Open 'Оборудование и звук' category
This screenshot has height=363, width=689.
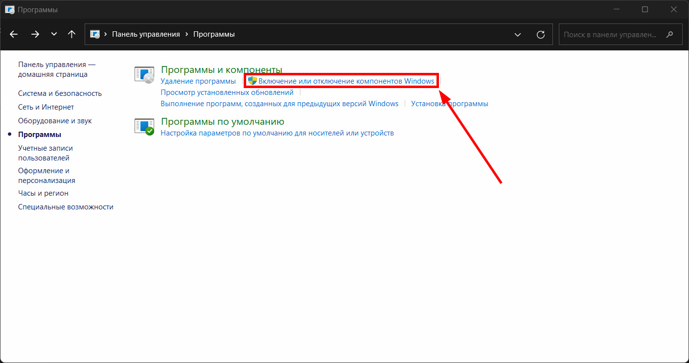[x=55, y=120]
